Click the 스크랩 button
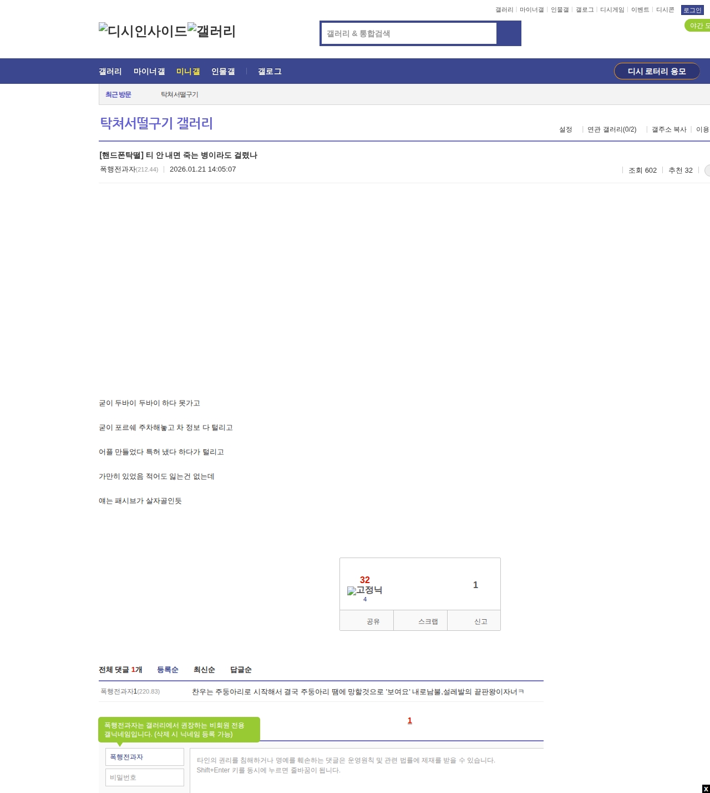710x793 pixels. (420, 621)
